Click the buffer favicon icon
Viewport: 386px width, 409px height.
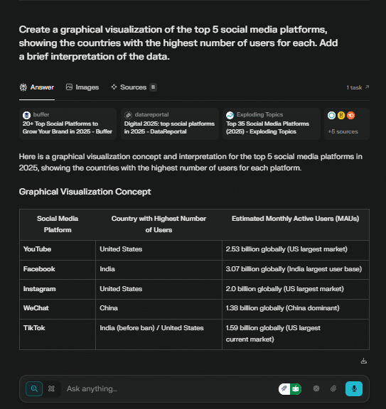click(x=26, y=115)
